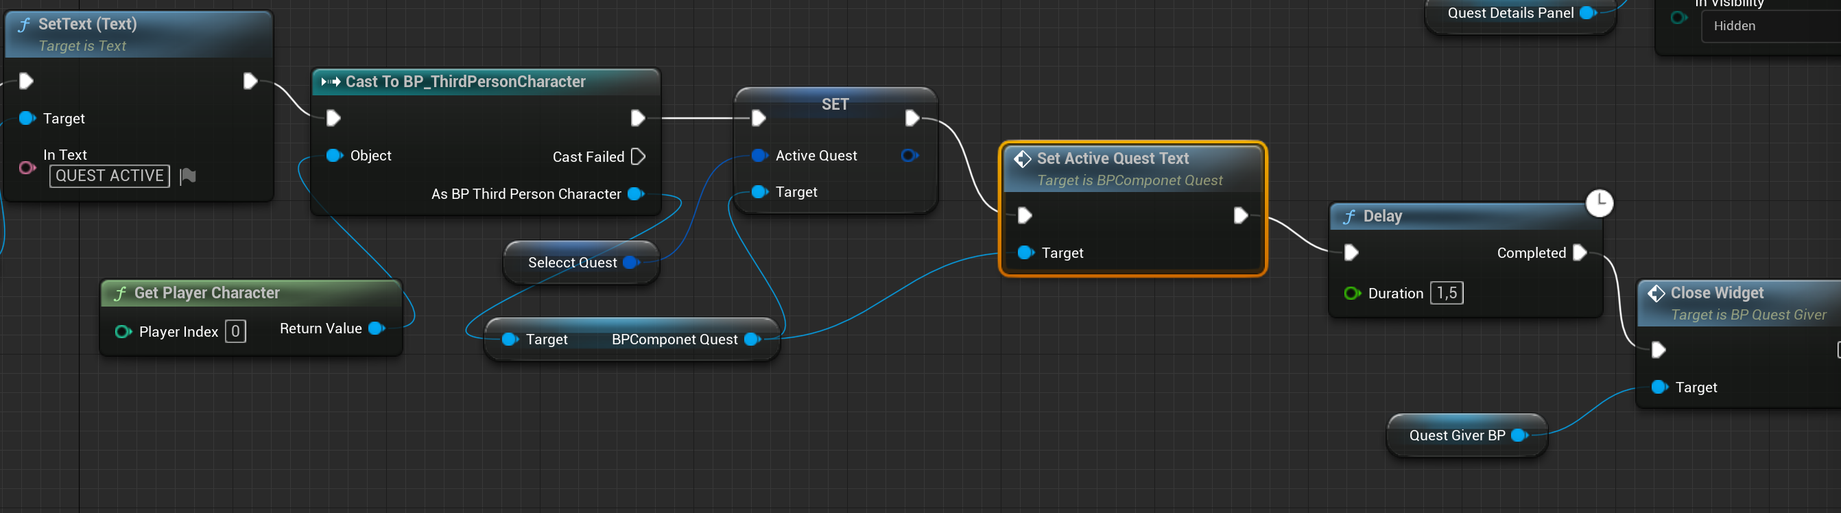Screen dimensions: 1841x513
Task: Click Close Widget's input execution pin
Action: point(1659,349)
